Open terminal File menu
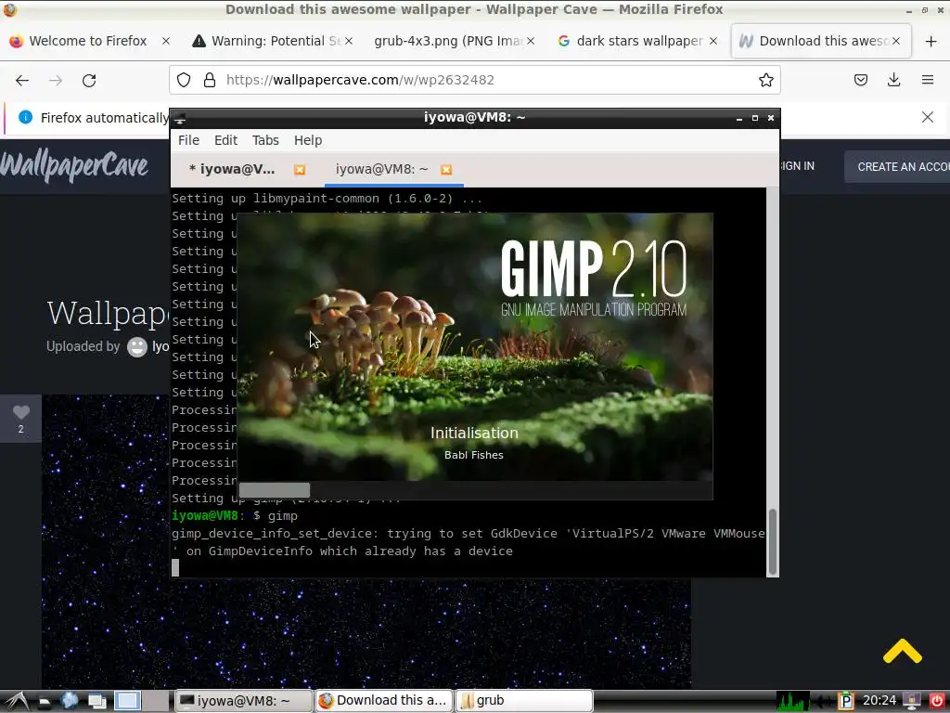 [x=188, y=140]
